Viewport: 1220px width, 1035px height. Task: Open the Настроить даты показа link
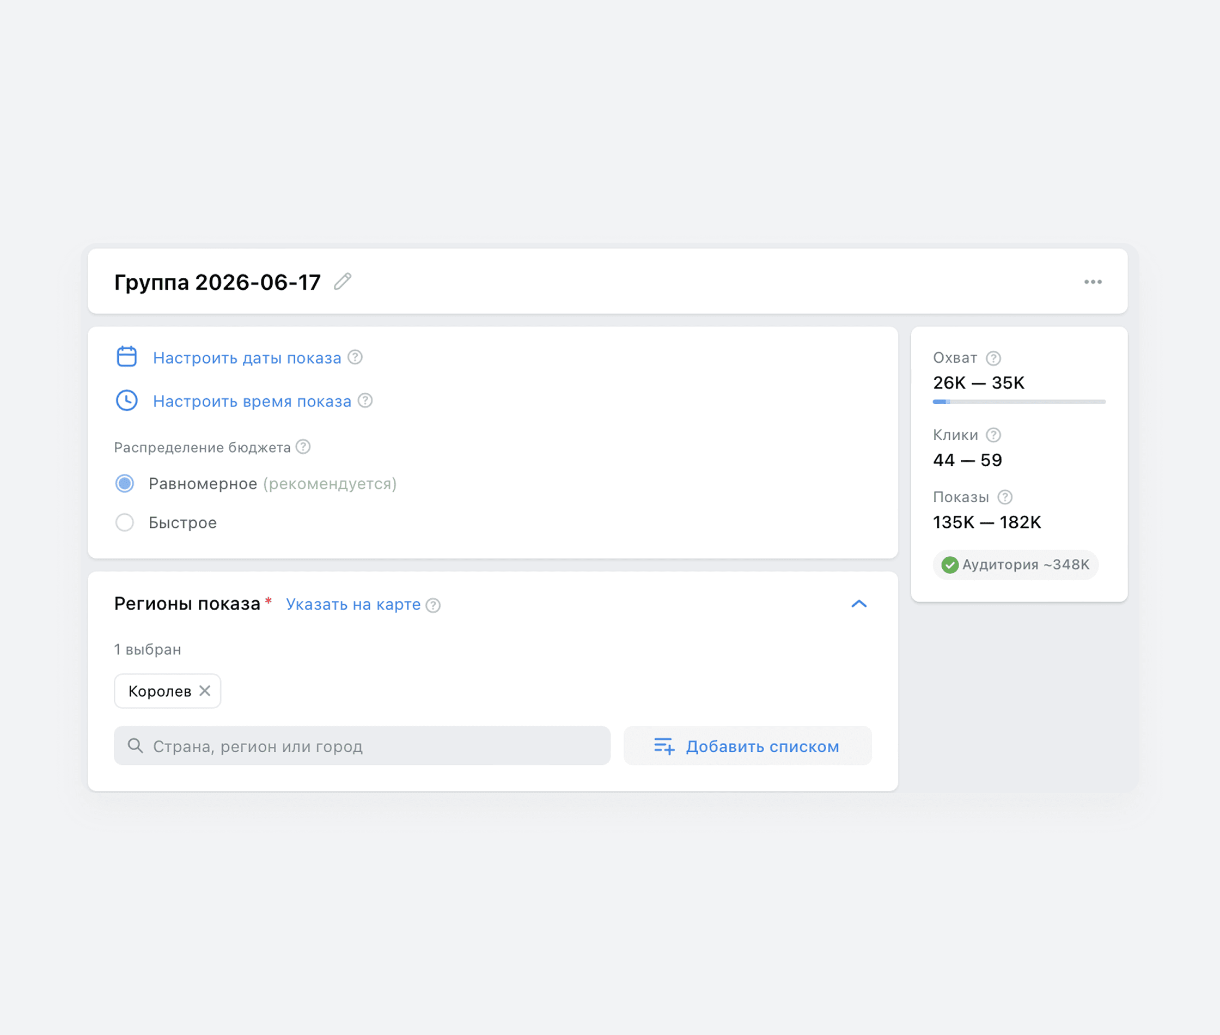tap(247, 358)
